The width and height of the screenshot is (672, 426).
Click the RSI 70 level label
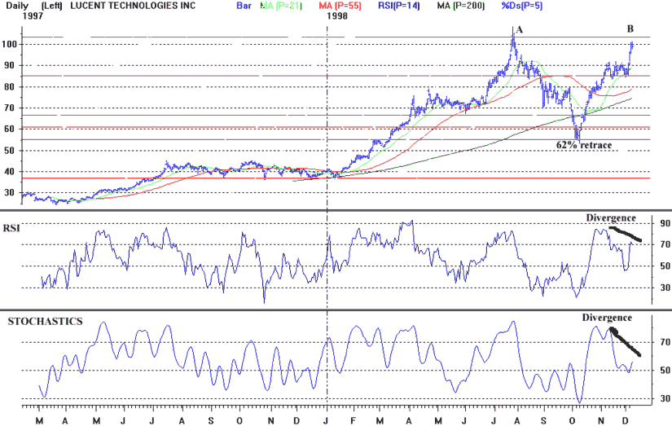(x=665, y=244)
